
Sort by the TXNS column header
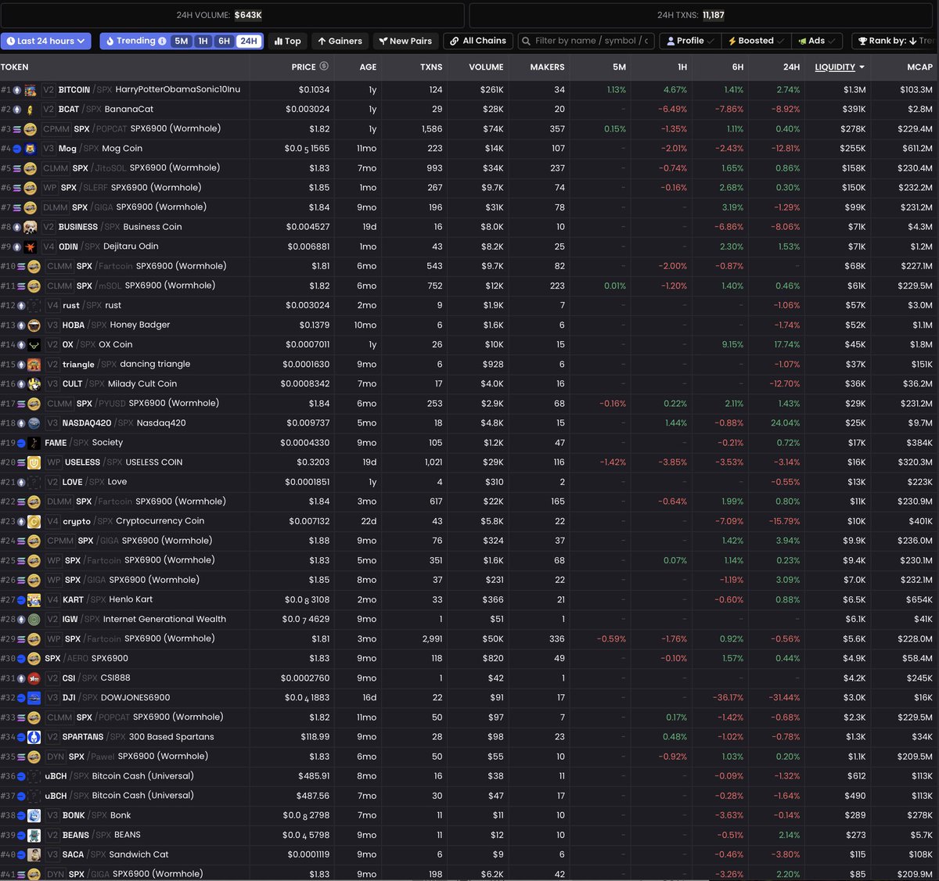click(431, 67)
